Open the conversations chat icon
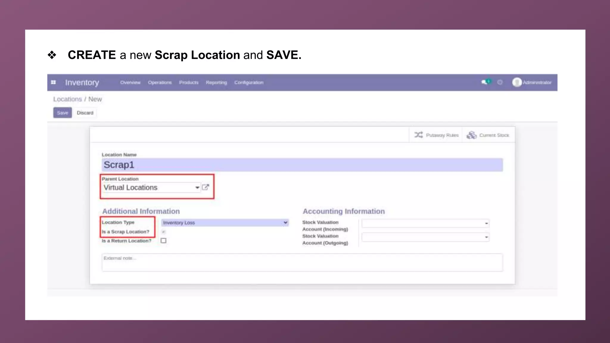Viewport: 610px width, 343px height. tap(485, 82)
